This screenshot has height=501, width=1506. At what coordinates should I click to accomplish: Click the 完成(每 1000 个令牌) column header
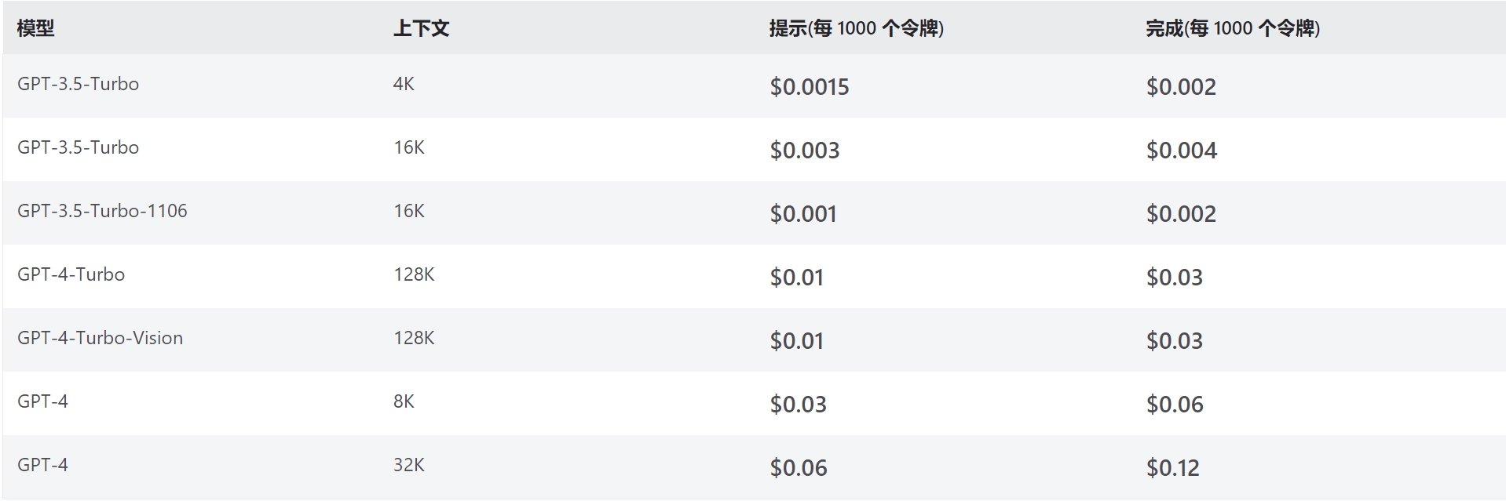tap(1232, 29)
